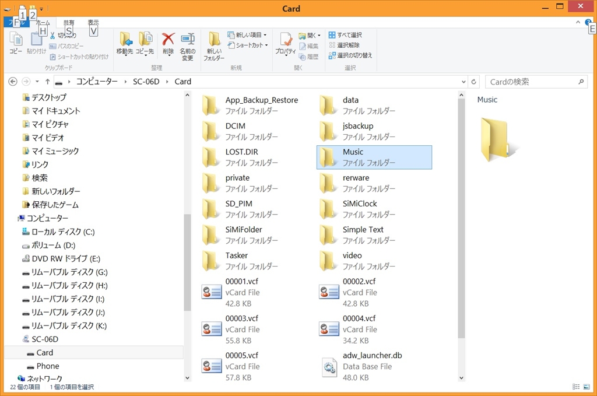The height and width of the screenshot is (396, 597).
Task: Expand the recent locations dropdown next to forward
Action: coord(37,82)
